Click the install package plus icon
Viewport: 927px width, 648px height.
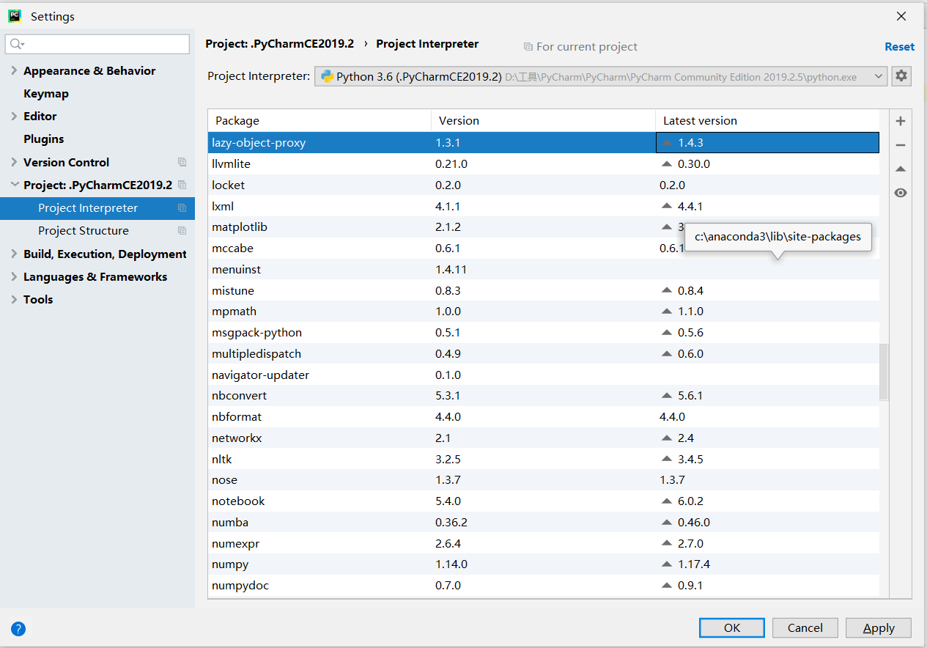[x=901, y=122]
